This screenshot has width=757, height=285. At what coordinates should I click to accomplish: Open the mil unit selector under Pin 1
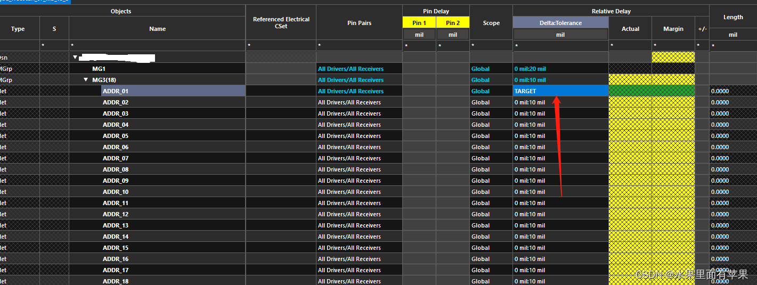click(x=419, y=35)
